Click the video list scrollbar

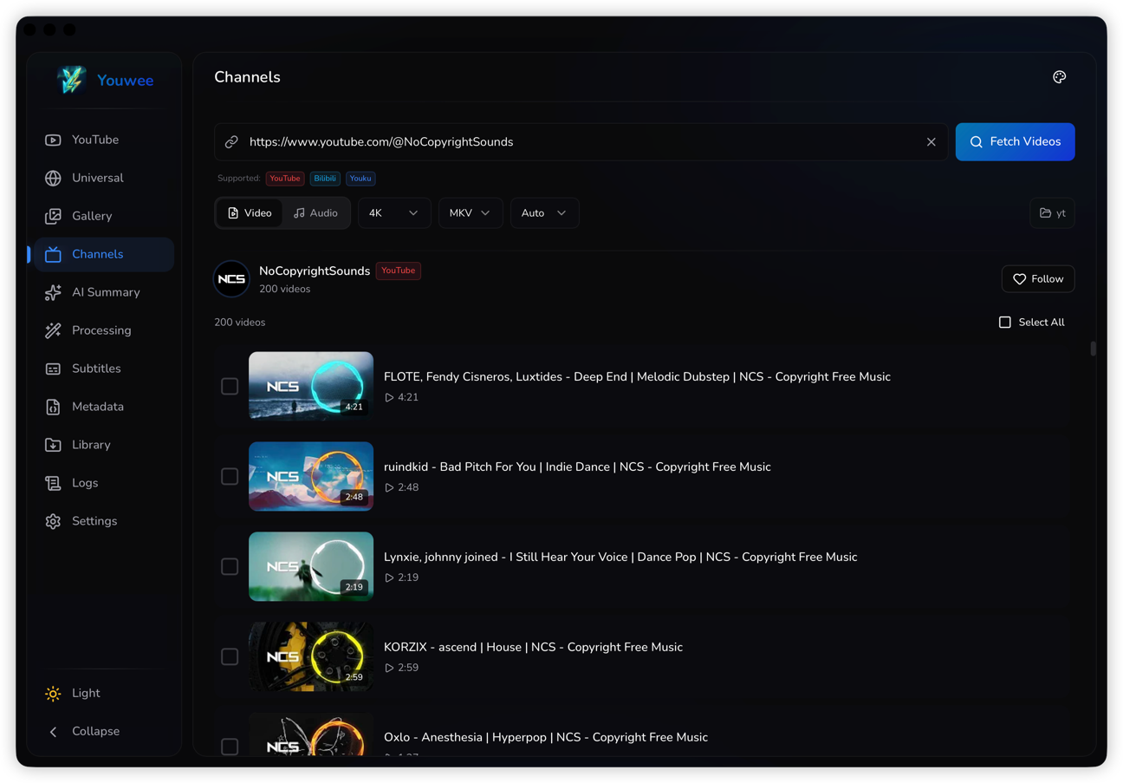click(x=1094, y=349)
